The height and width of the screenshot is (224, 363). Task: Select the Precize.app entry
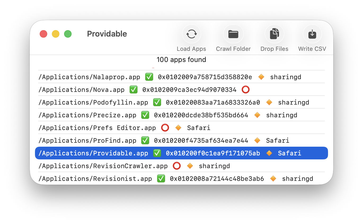tap(87, 115)
